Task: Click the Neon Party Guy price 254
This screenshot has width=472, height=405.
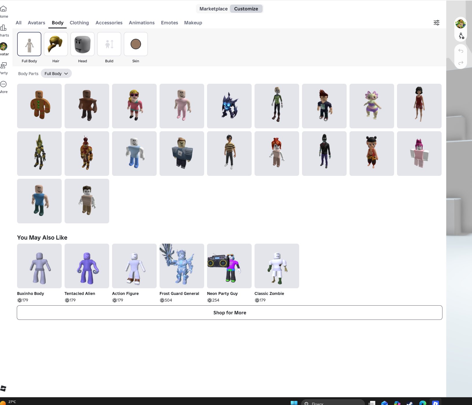Action: point(213,300)
